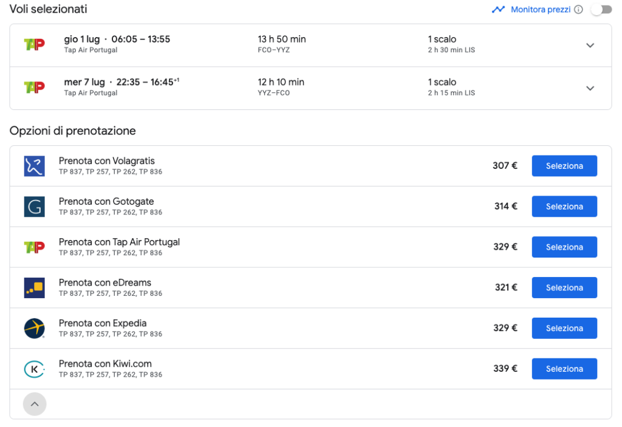
Task: Click the 'YYZ–FCO' route text
Action: pyautogui.click(x=274, y=93)
